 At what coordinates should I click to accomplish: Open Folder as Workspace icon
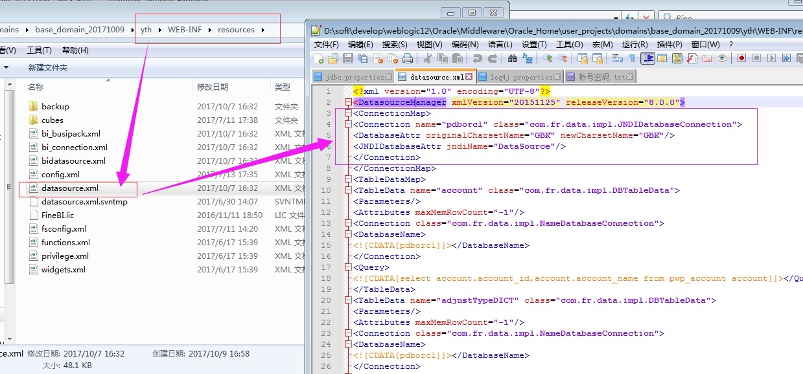tap(706, 58)
